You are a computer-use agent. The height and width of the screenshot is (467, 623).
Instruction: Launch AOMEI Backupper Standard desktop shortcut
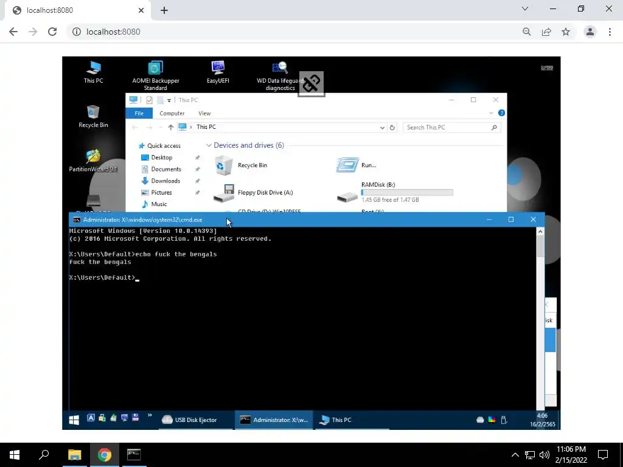(x=155, y=75)
